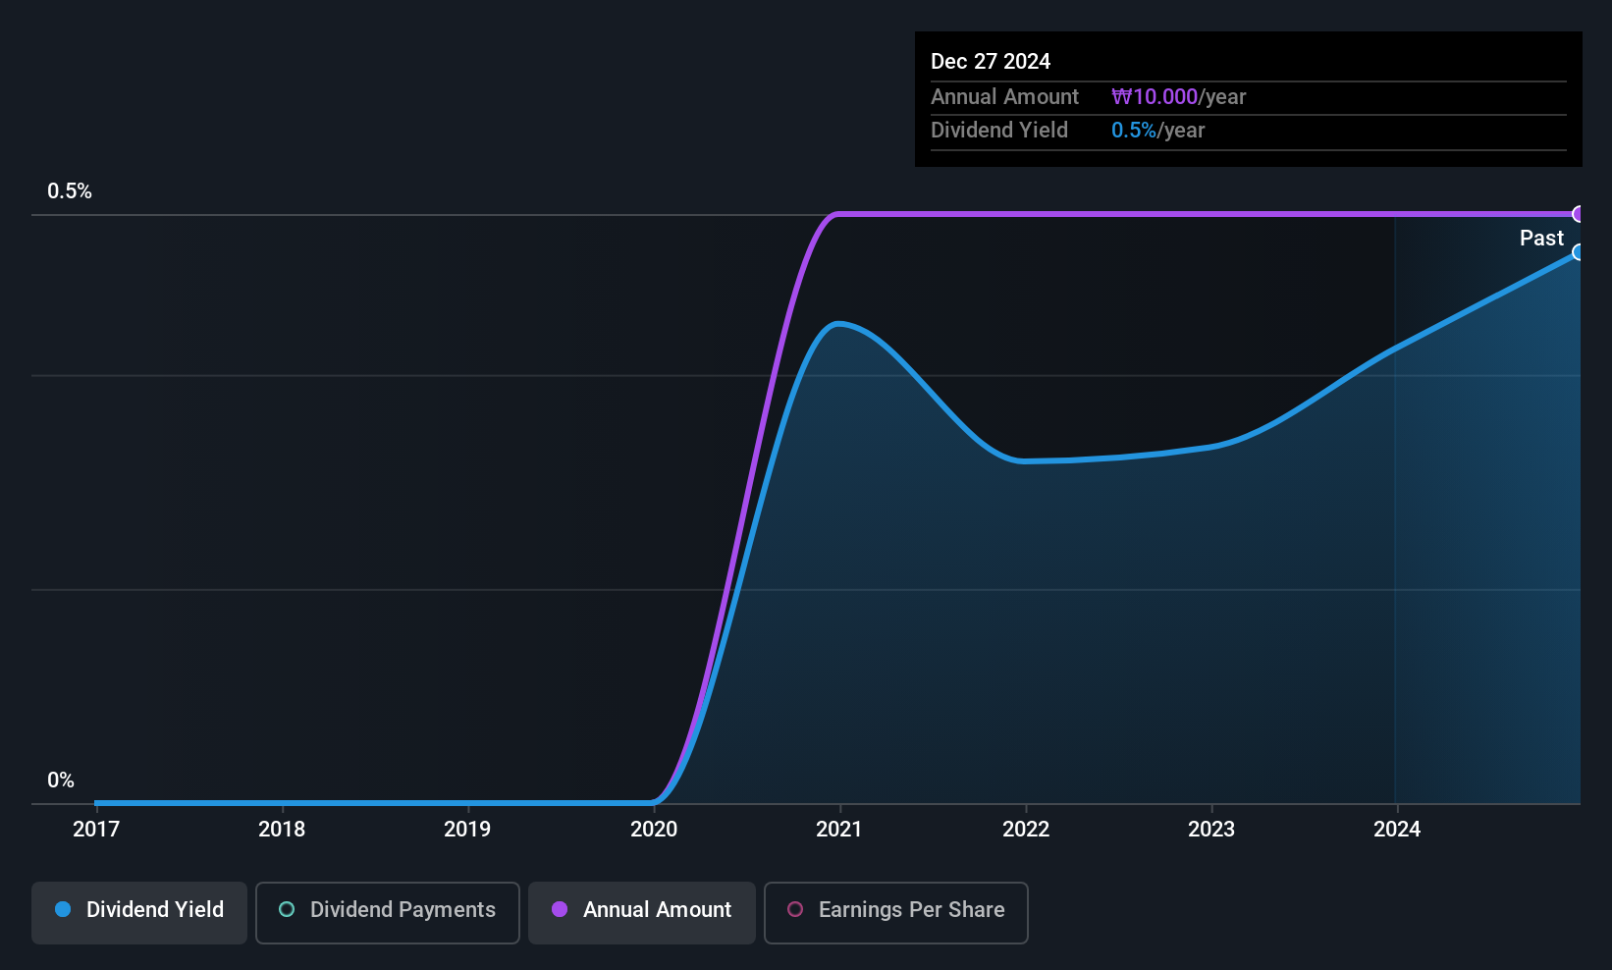Click the 0% y-axis label
Screen dimensions: 1612x970
pyautogui.click(x=61, y=781)
